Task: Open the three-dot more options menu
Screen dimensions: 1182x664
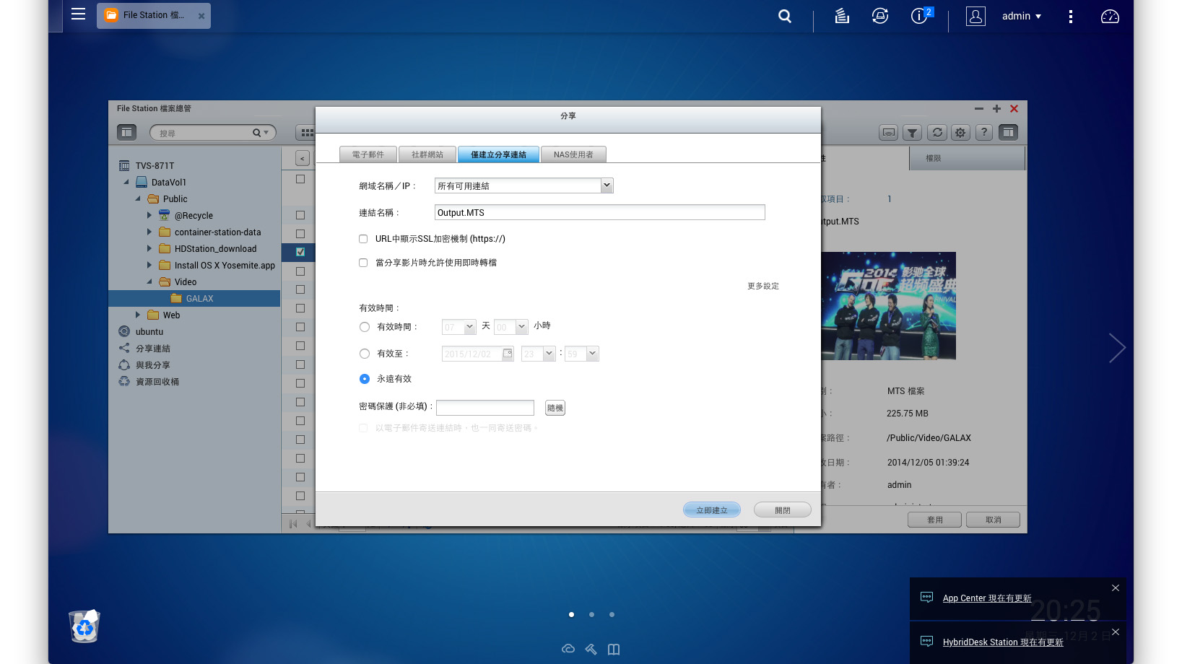Action: (x=1071, y=16)
